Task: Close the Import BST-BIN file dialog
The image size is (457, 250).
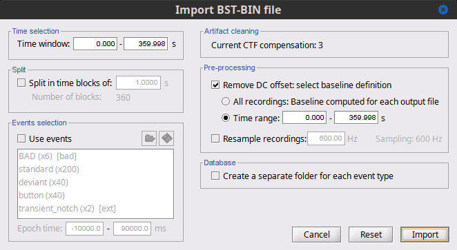Action: (443, 10)
